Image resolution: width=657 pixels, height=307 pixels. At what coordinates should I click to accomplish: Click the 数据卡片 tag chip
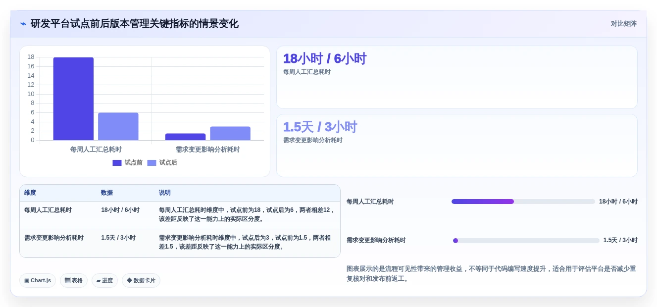point(141,280)
